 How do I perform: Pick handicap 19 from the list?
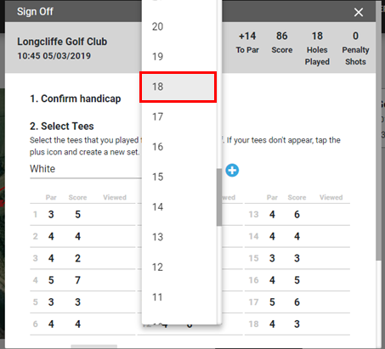(179, 57)
